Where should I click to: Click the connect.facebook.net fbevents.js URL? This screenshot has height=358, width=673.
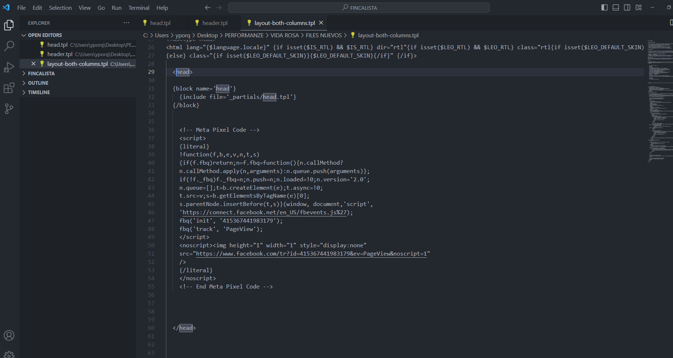pyautogui.click(x=264, y=212)
